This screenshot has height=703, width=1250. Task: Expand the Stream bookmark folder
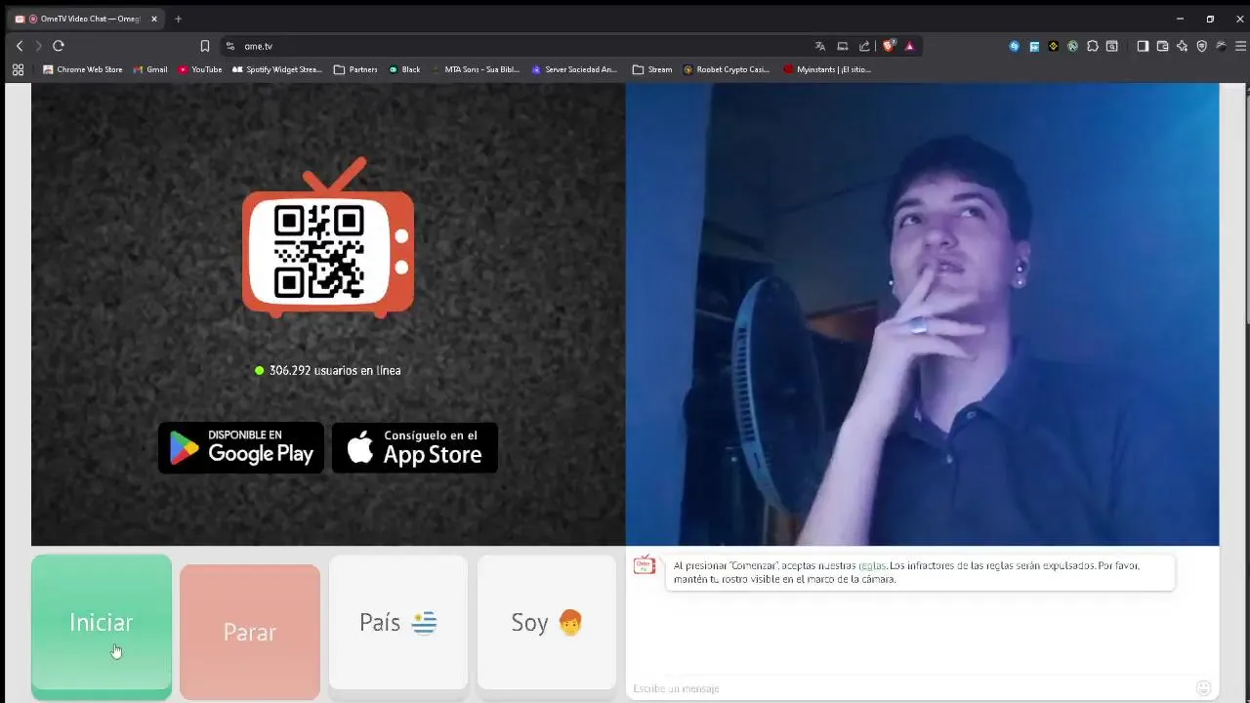click(x=652, y=69)
